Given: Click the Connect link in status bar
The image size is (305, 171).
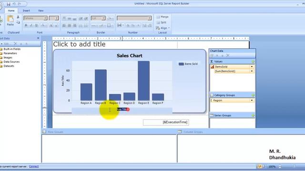Looking at the screenshot, I should click(x=34, y=167).
